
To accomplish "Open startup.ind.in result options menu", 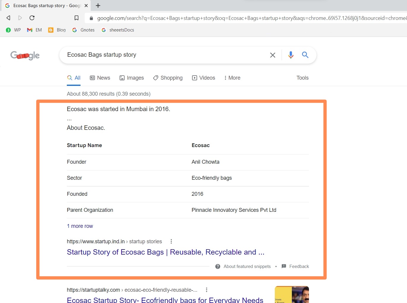I will point(171,242).
